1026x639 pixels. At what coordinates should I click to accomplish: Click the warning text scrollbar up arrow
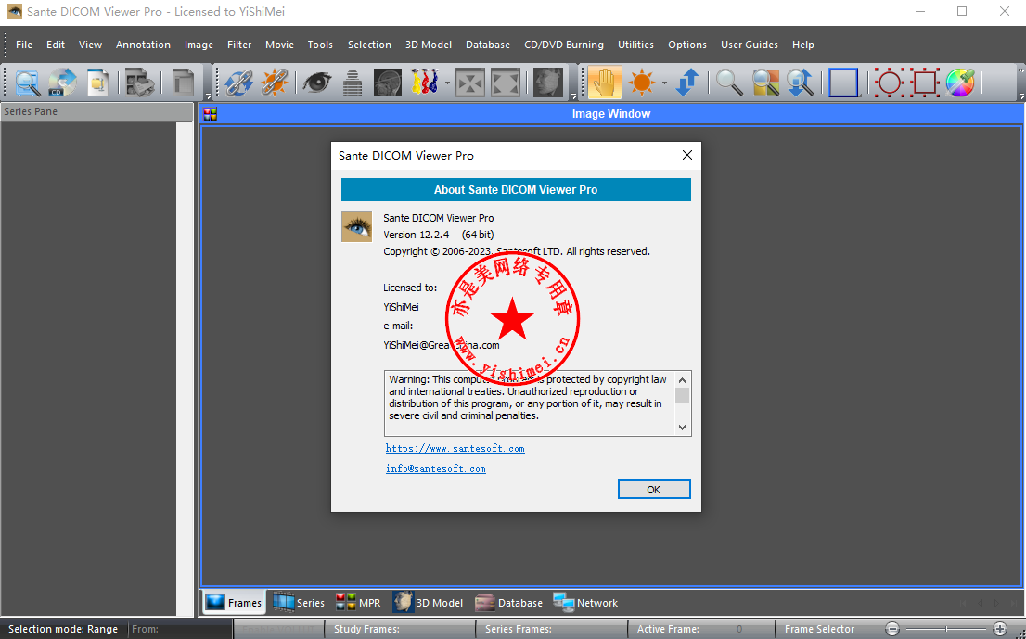pos(683,380)
